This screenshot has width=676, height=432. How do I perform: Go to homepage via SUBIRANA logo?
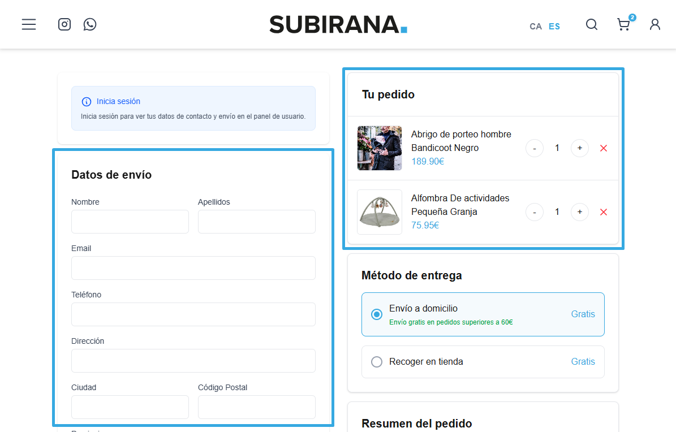338,24
